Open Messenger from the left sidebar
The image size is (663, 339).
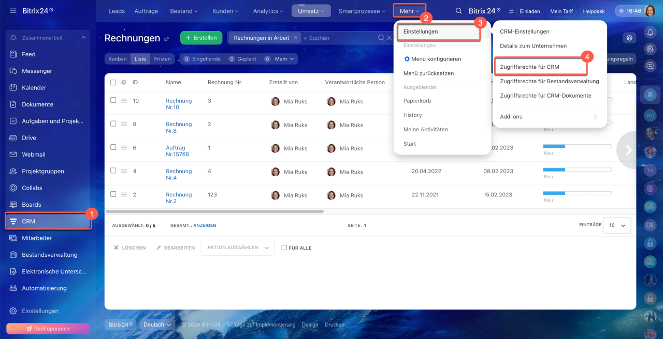(x=37, y=71)
